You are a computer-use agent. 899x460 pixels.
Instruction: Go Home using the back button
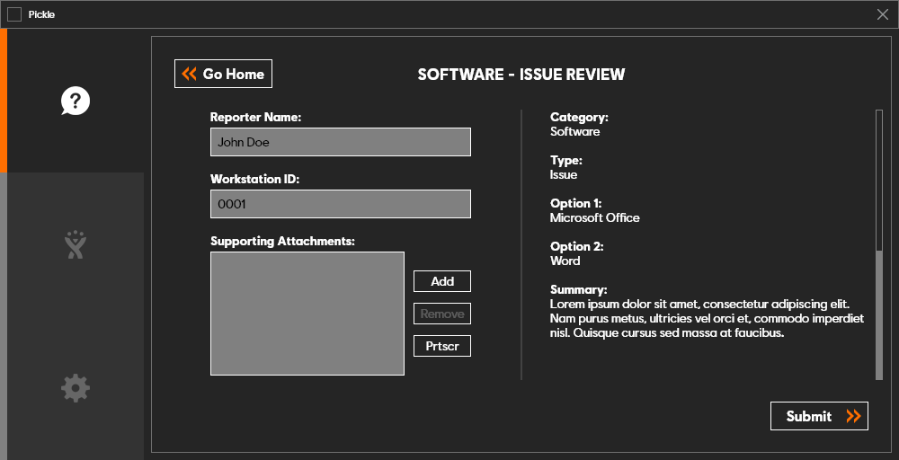click(x=223, y=74)
